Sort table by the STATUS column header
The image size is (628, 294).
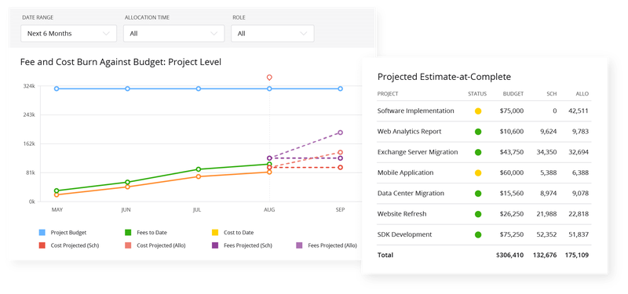[x=477, y=94]
